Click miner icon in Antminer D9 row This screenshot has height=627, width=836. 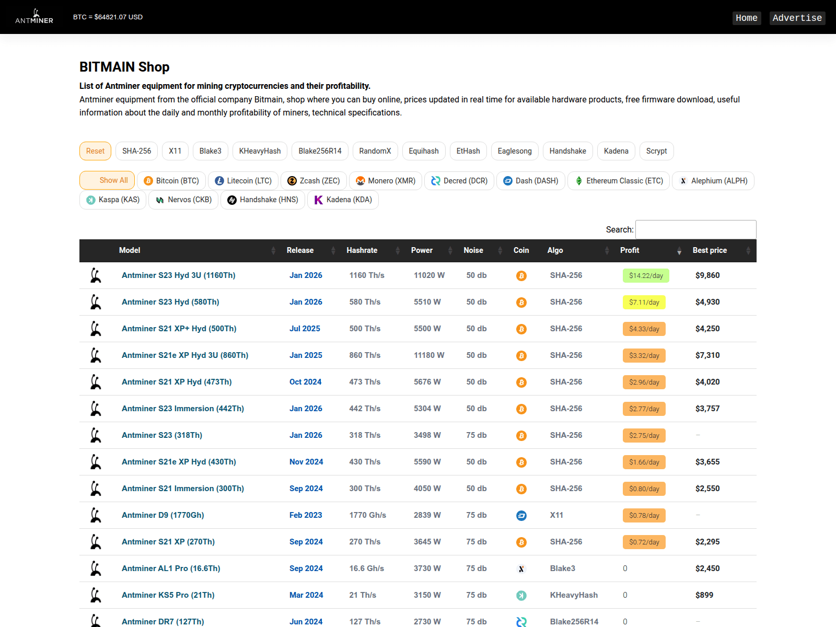pyautogui.click(x=96, y=515)
